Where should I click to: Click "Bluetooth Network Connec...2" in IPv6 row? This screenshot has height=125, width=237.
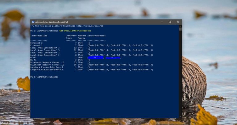point(47,65)
